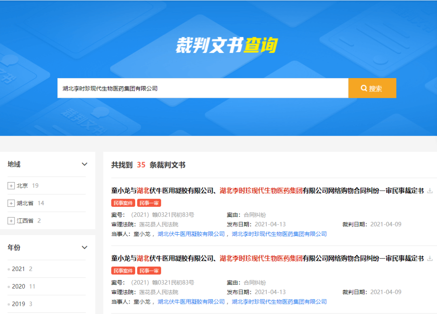Expand 江西省 using its plus icon

pyautogui.click(x=11, y=221)
